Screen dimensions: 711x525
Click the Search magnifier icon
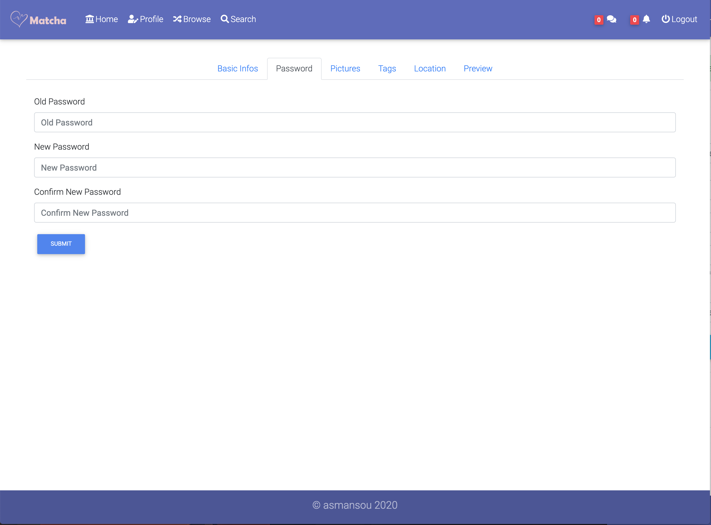225,19
